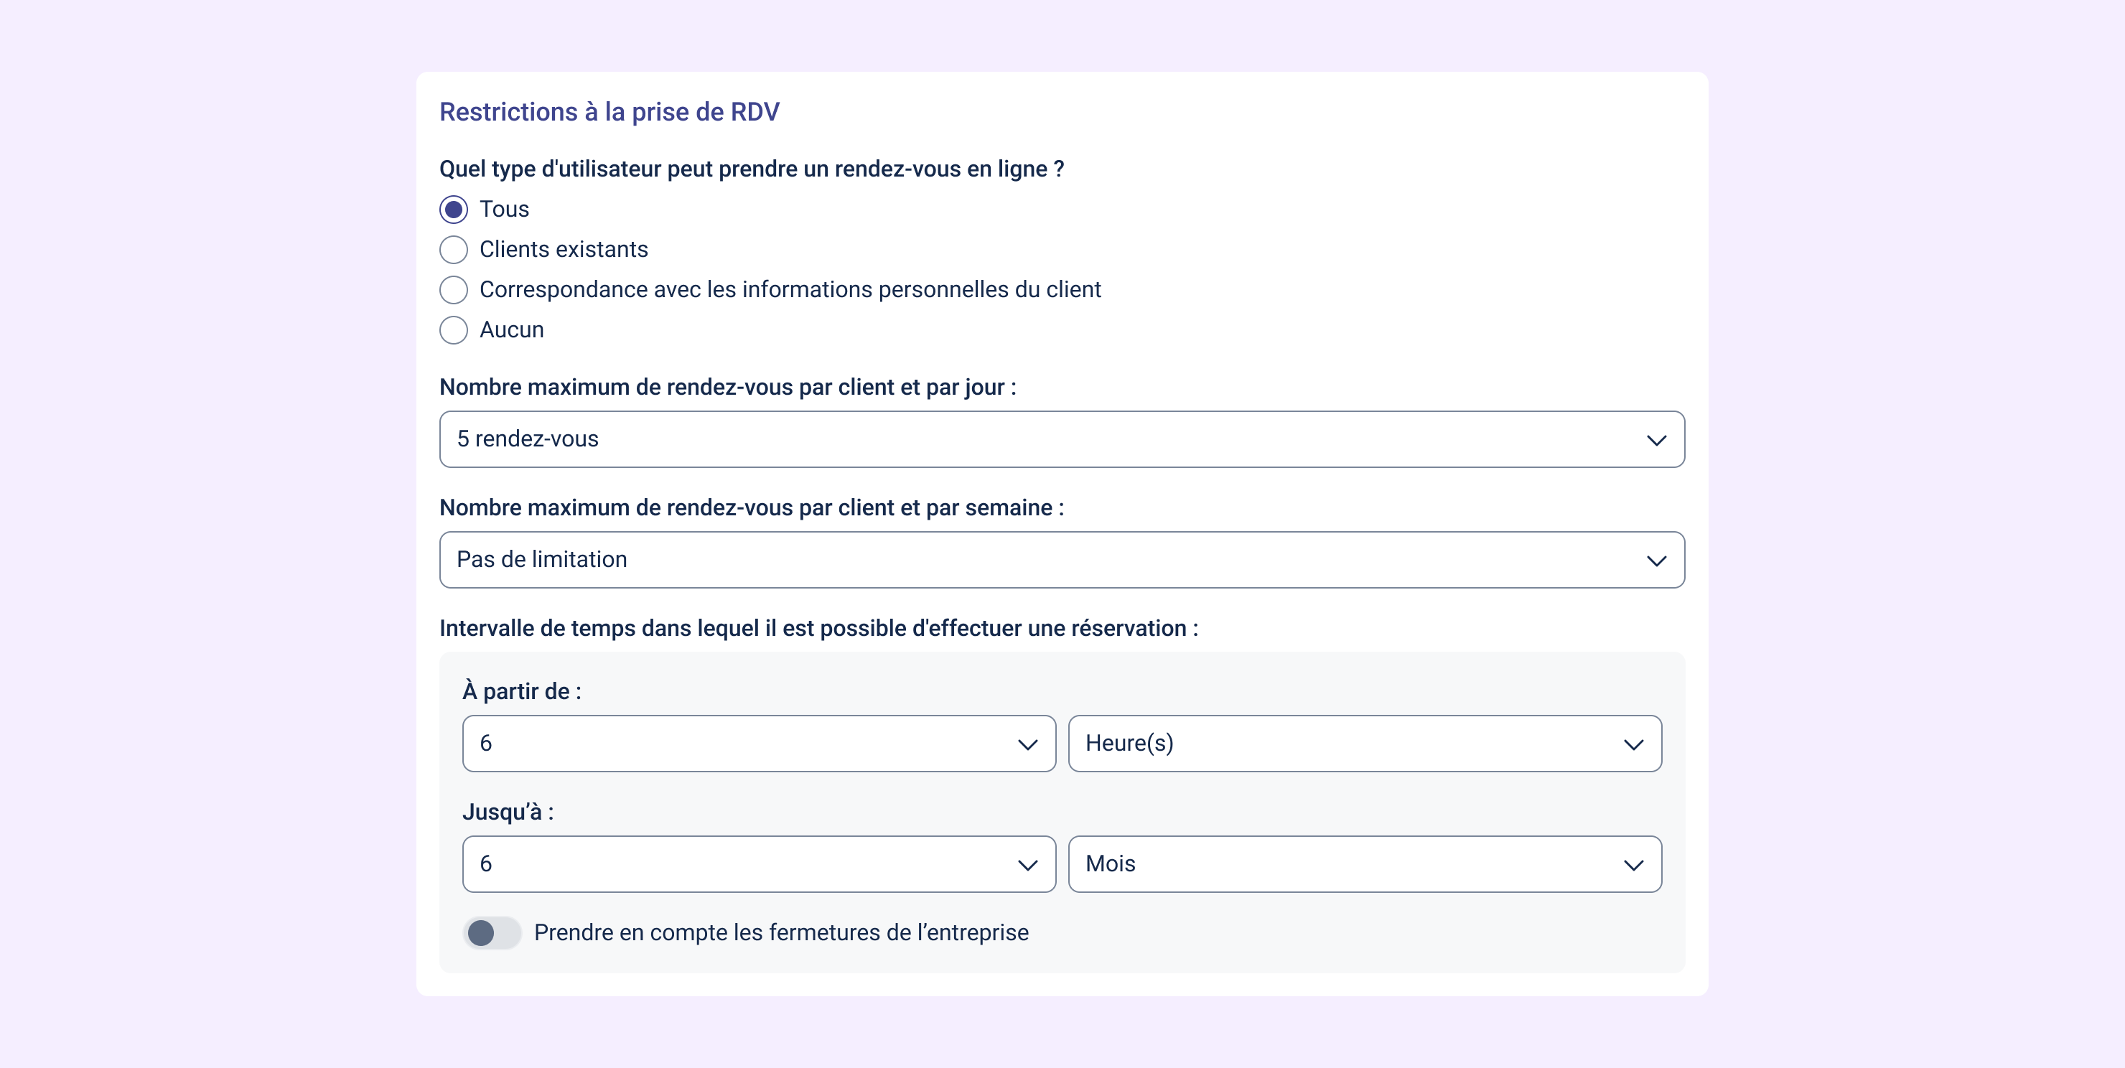
Task: Open the Mois unit dropdown
Action: 1365,864
